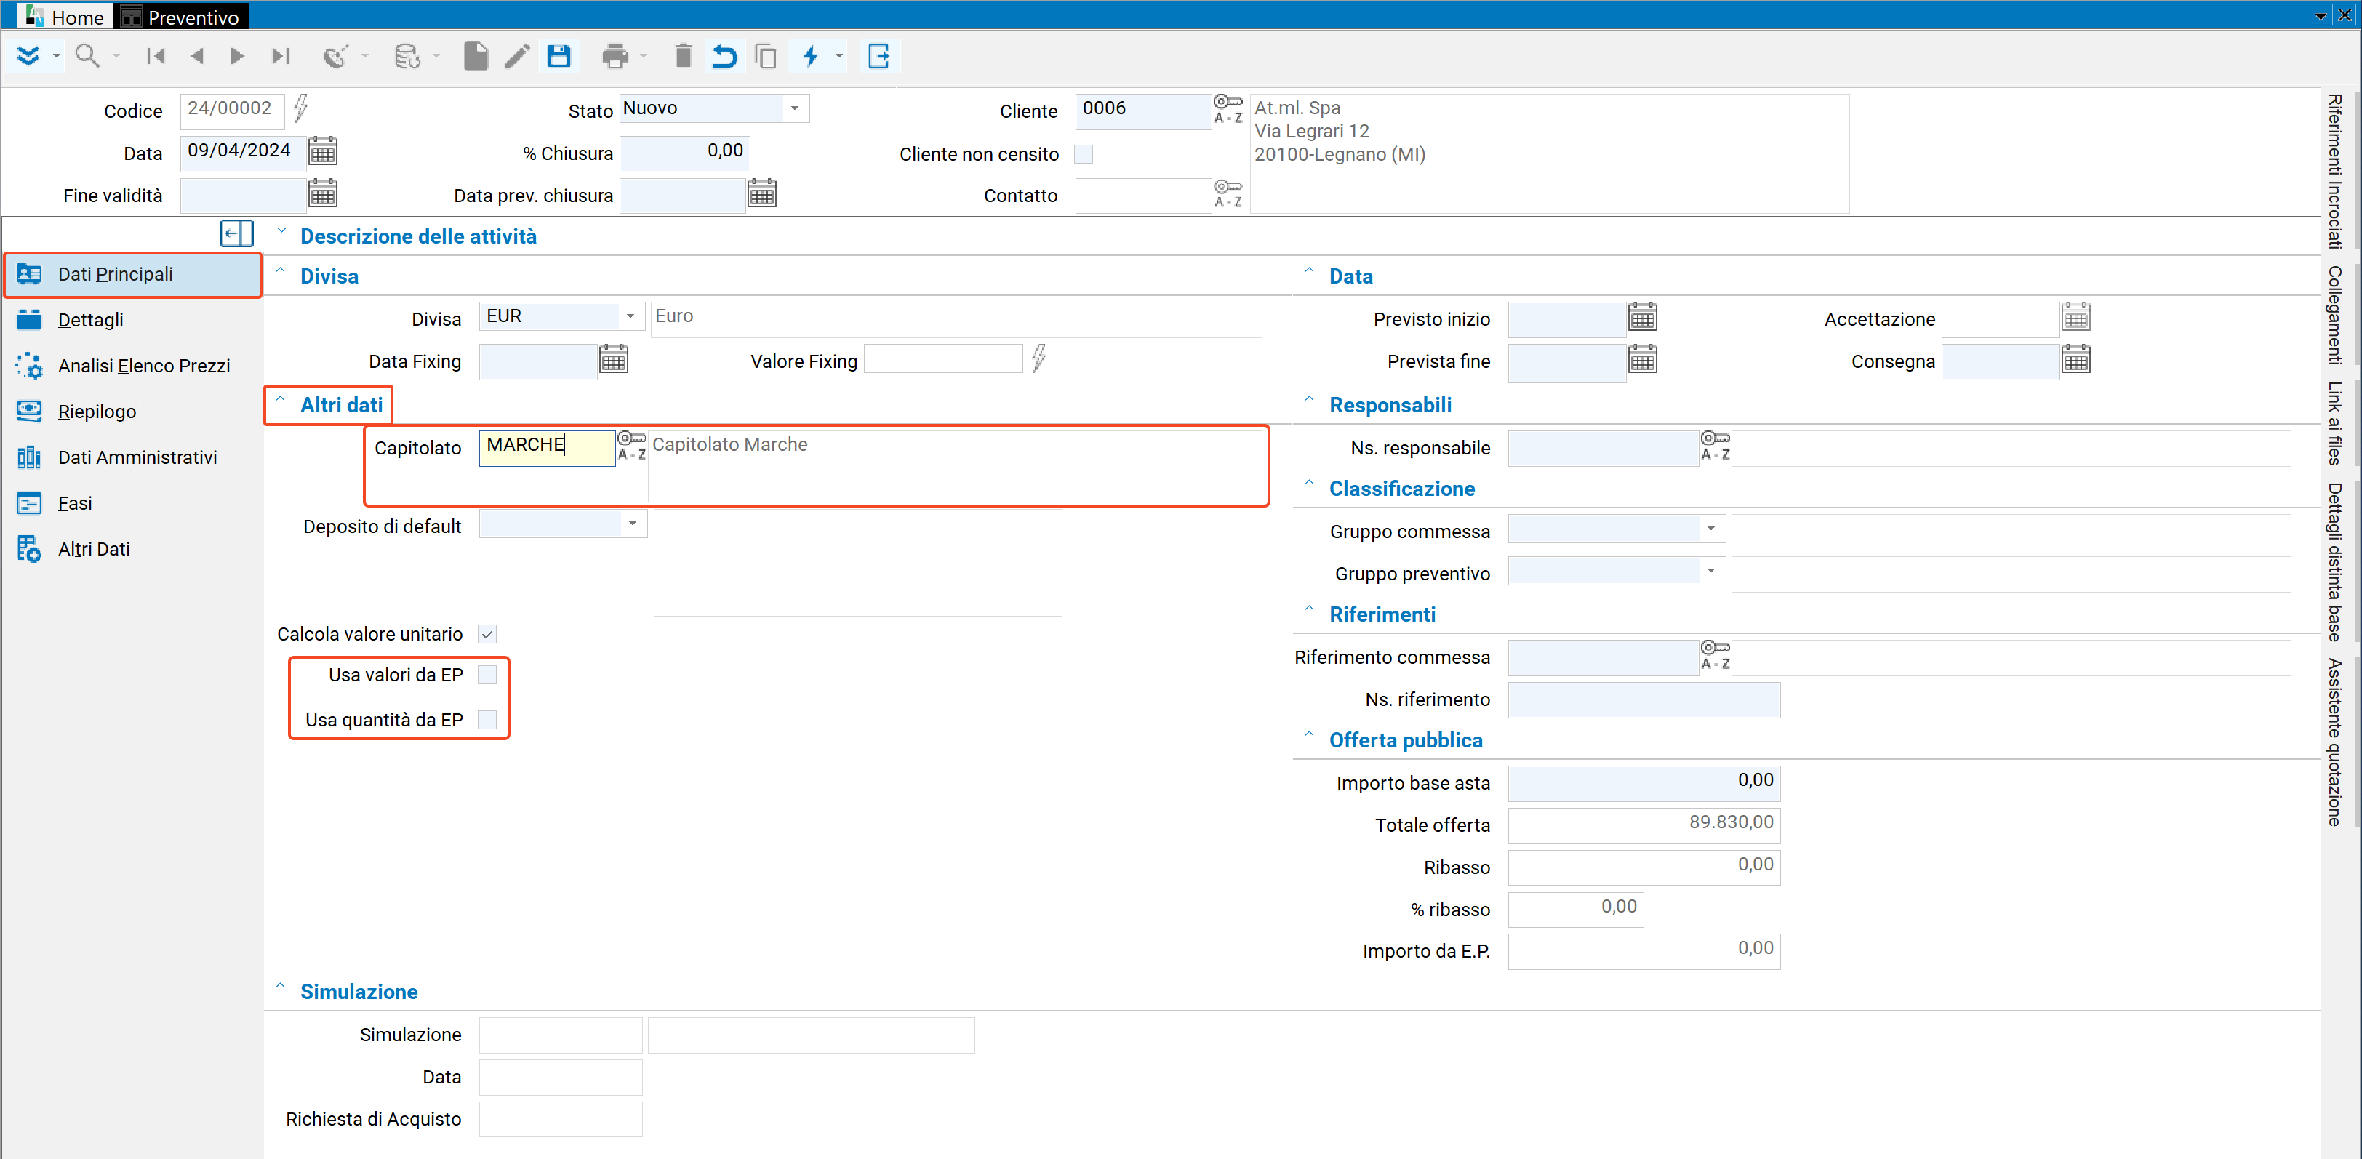Viewport: 2362px width, 1159px height.
Task: Click the Importo base asta field
Action: pyautogui.click(x=1643, y=782)
